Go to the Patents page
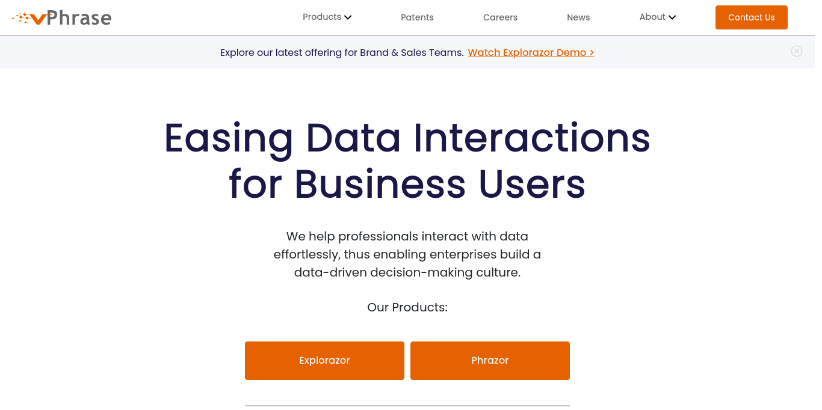Viewport: 822px width, 410px height. pyautogui.click(x=417, y=17)
